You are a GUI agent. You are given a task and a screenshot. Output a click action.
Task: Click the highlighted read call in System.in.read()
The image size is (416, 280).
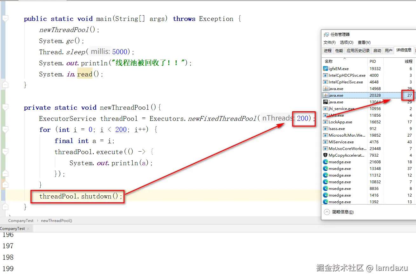pos(84,74)
